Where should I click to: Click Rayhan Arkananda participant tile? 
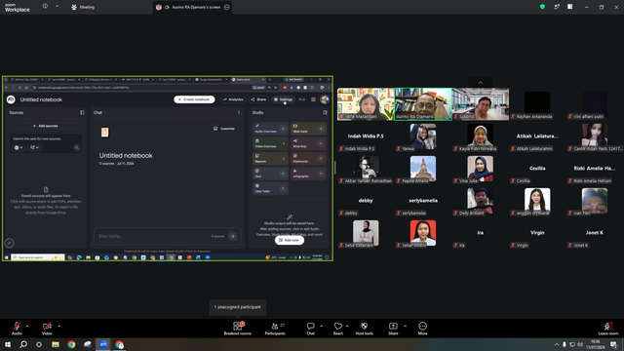coord(537,104)
